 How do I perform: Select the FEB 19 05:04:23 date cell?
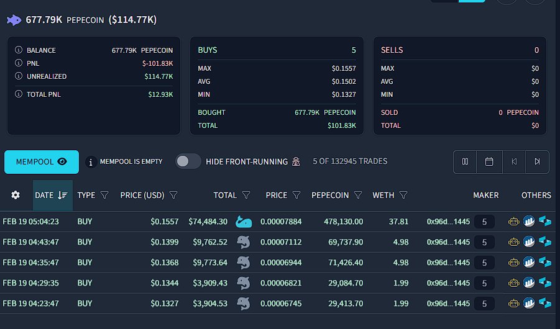tap(30, 222)
